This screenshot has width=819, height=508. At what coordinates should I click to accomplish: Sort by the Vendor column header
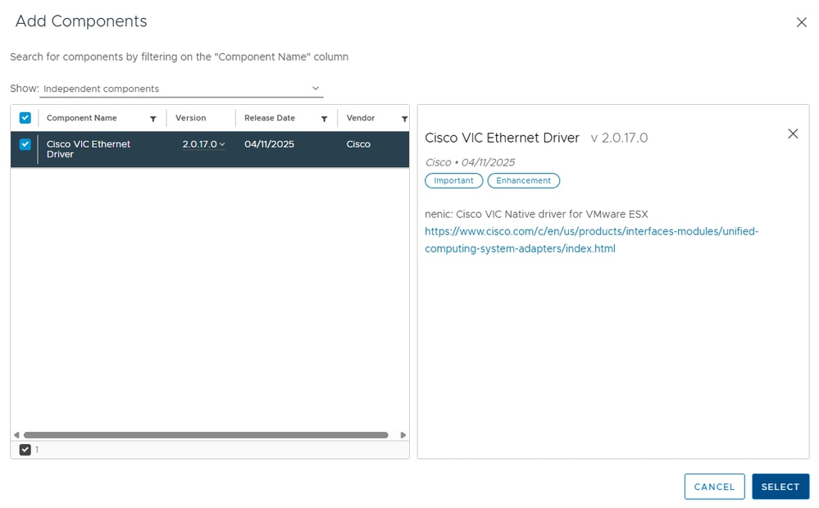point(361,118)
